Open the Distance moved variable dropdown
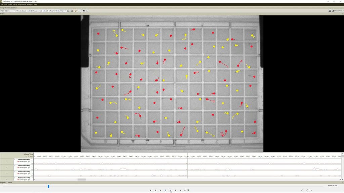 point(45,10)
